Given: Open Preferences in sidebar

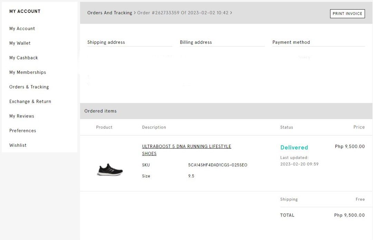Looking at the screenshot, I should (x=23, y=131).
